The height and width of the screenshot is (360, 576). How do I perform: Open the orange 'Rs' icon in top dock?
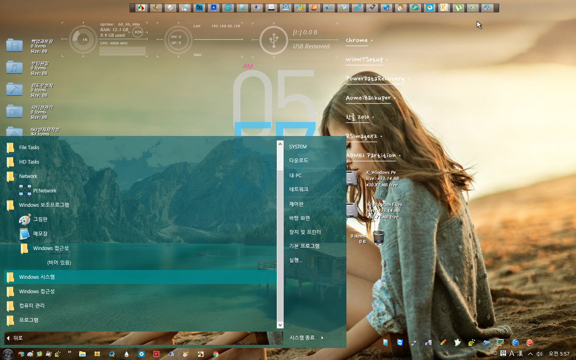tap(444, 8)
